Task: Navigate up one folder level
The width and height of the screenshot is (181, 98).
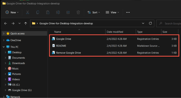Action: click(x=26, y=23)
